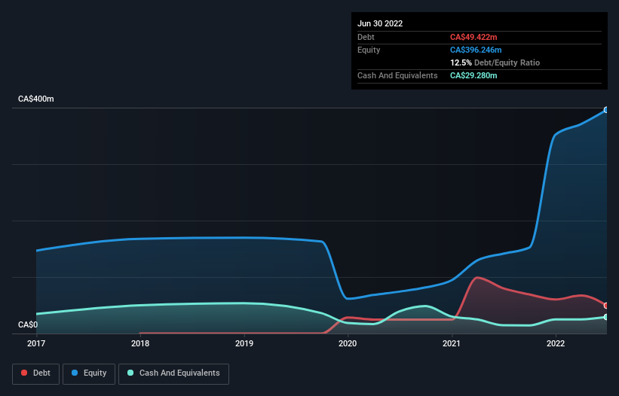Click the 2022 x-axis label
Viewport: 619px width, 396px height.
(556, 343)
